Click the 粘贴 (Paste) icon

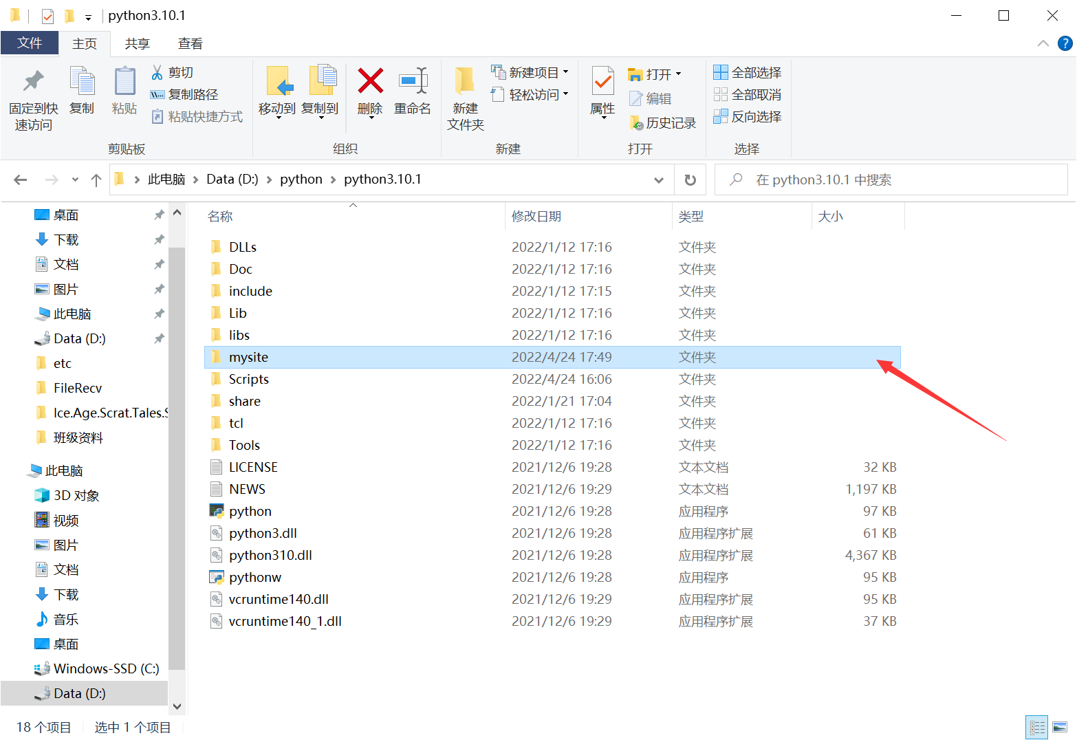[x=124, y=93]
